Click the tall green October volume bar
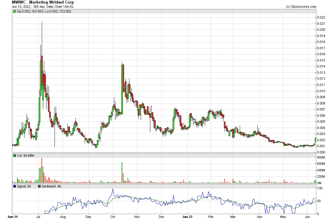The image size is (328, 223). (x=122, y=173)
